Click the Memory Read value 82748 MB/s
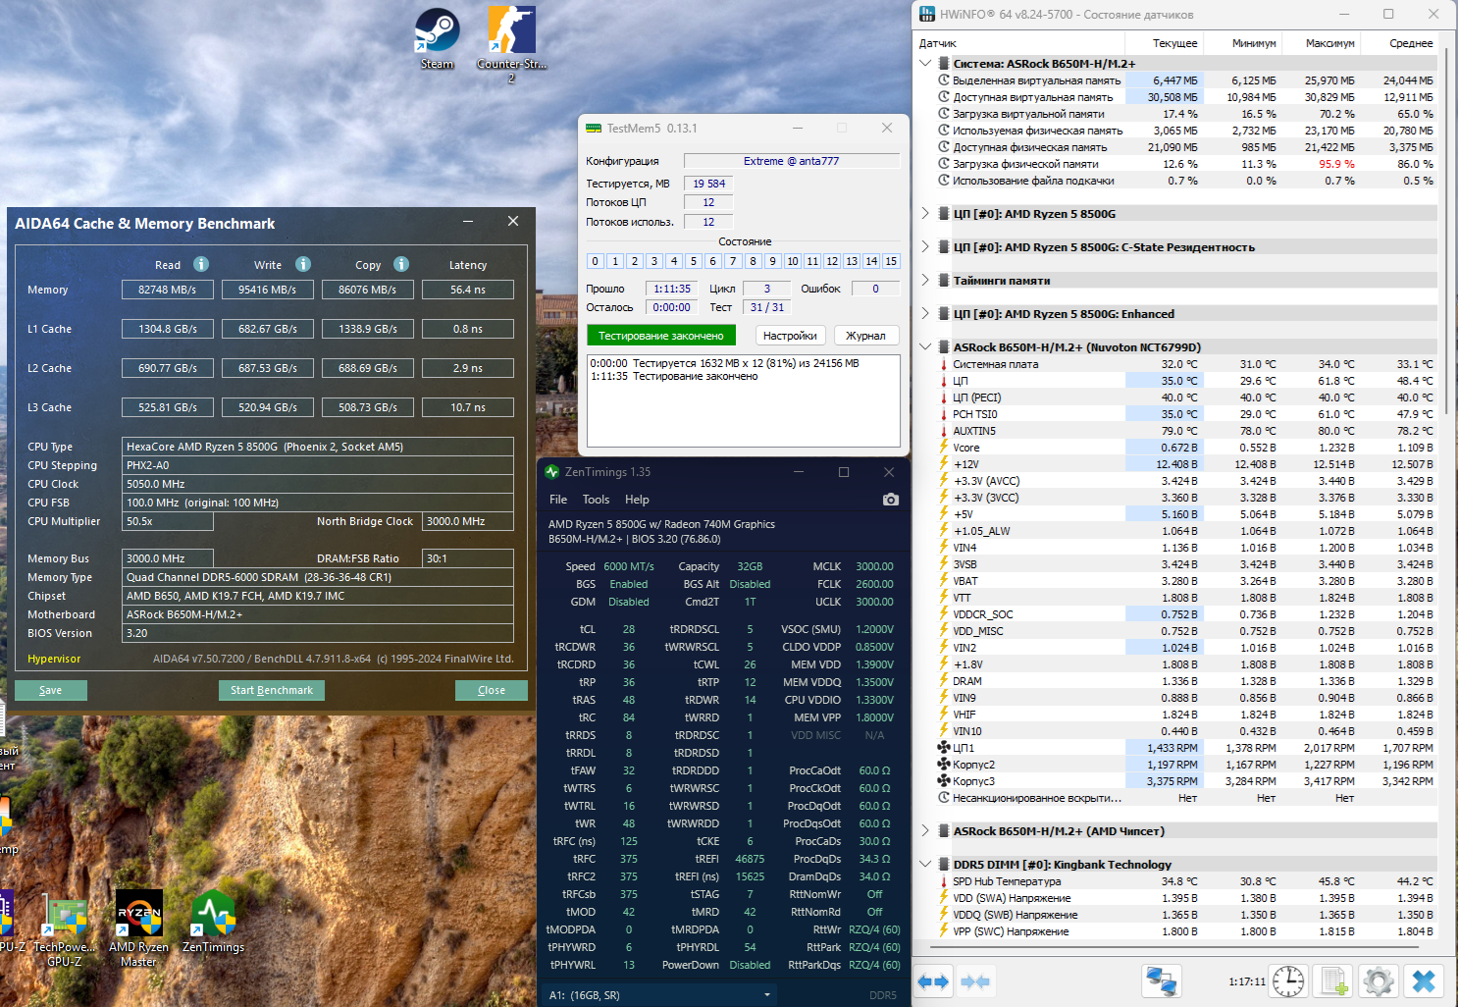Screen dimensions: 1458x1007 click(168, 290)
